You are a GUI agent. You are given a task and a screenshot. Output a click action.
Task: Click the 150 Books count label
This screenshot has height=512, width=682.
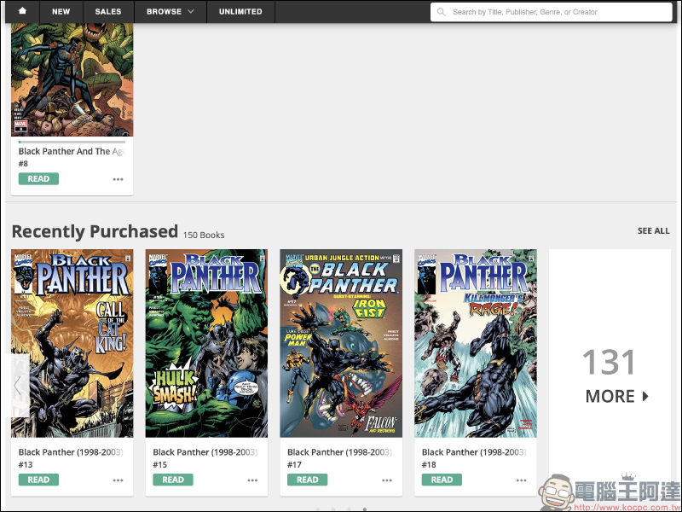point(204,235)
